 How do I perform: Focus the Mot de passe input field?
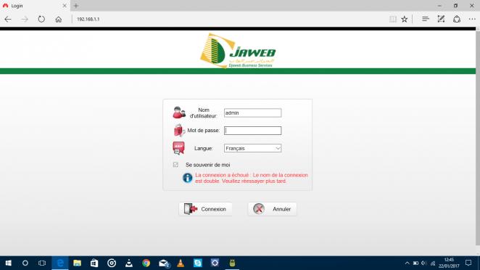coord(252,131)
